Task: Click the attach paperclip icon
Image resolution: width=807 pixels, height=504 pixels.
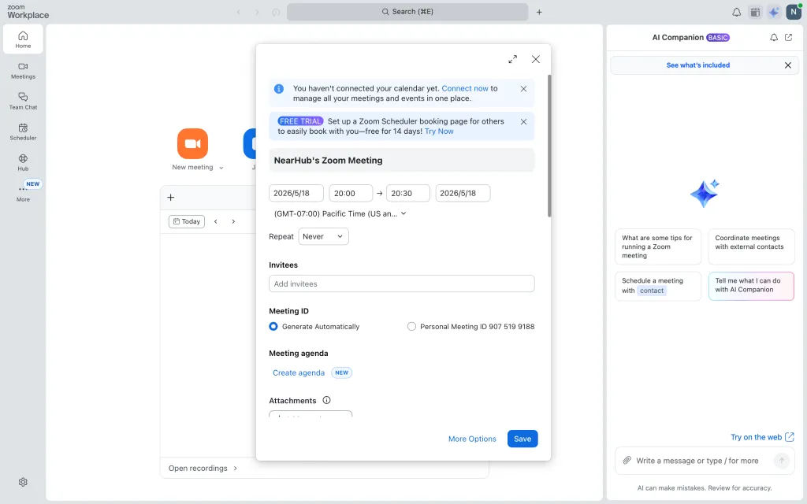Action: pyautogui.click(x=627, y=460)
